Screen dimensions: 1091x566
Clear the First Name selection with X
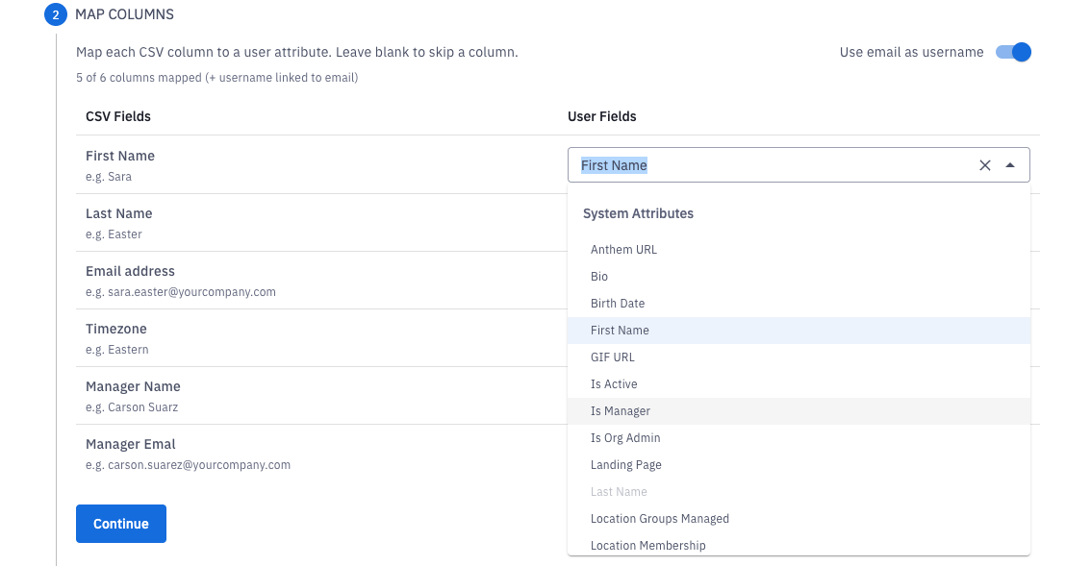coord(984,165)
